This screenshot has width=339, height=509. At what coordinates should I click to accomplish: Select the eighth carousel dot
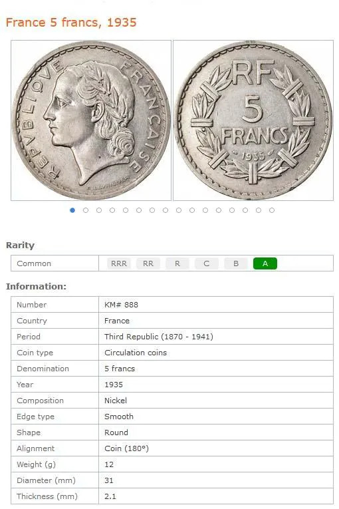[x=166, y=210]
